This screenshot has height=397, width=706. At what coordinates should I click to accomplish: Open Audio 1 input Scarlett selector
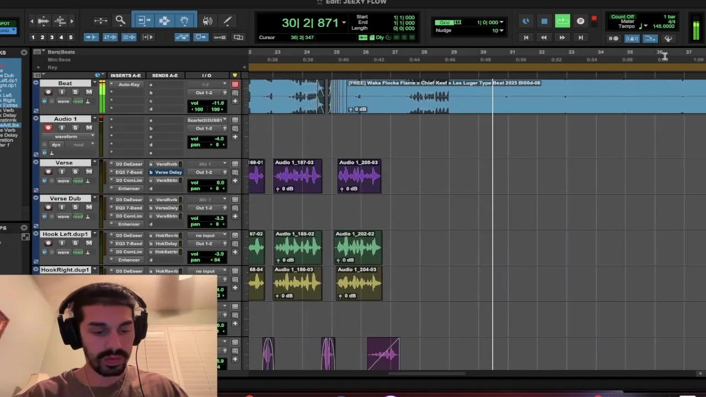click(206, 120)
